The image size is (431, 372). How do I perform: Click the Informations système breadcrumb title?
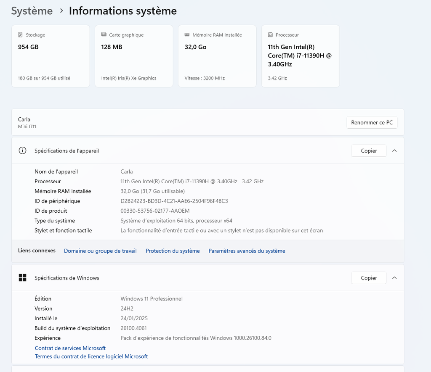(122, 11)
